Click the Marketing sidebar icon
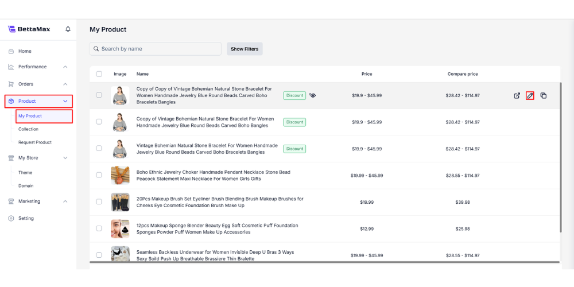This screenshot has height=287, width=574. click(11, 201)
